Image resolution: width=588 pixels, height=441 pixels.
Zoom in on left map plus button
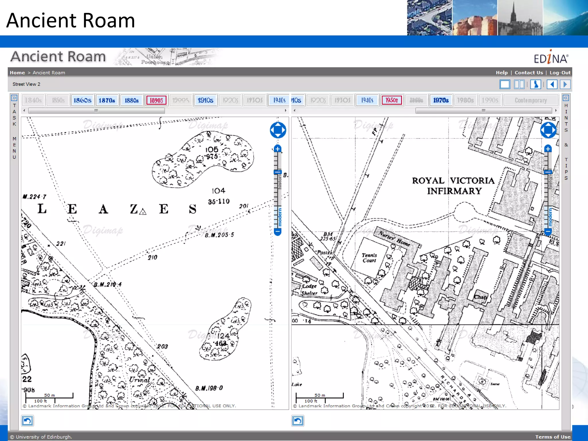[x=277, y=149]
